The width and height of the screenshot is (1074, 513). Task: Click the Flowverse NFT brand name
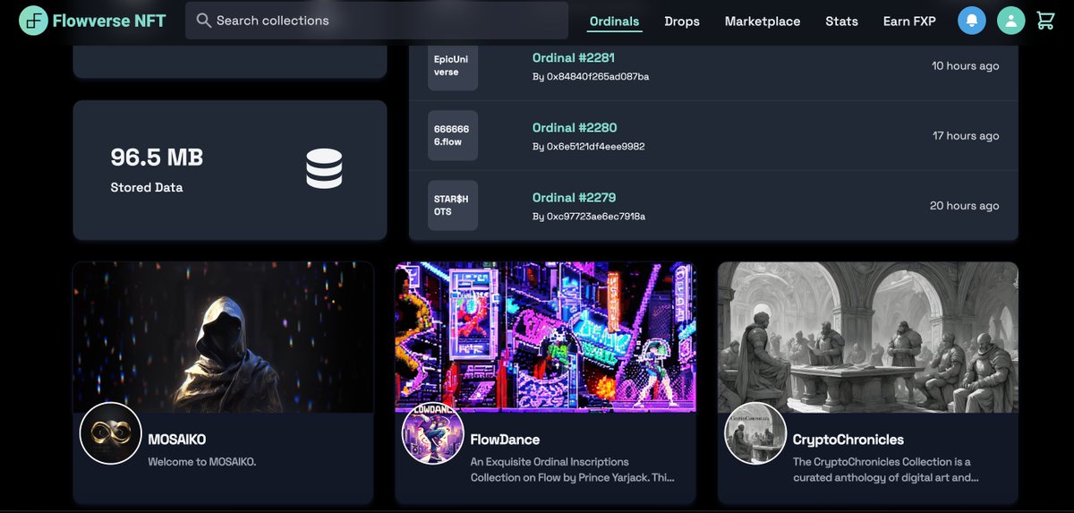(109, 20)
